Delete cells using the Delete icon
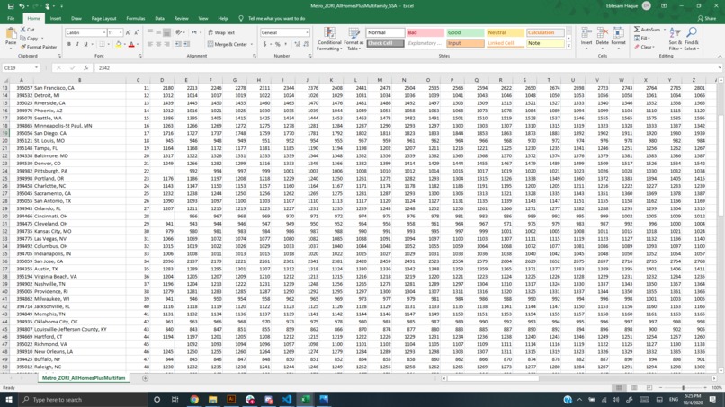 tap(603, 37)
